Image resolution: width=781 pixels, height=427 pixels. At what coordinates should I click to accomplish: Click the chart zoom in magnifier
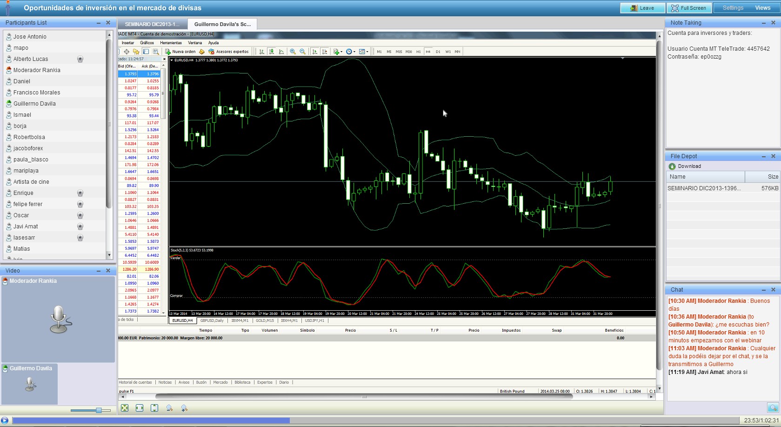tap(293, 52)
